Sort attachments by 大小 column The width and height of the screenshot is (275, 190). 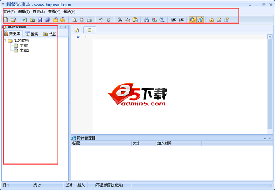[143, 143]
